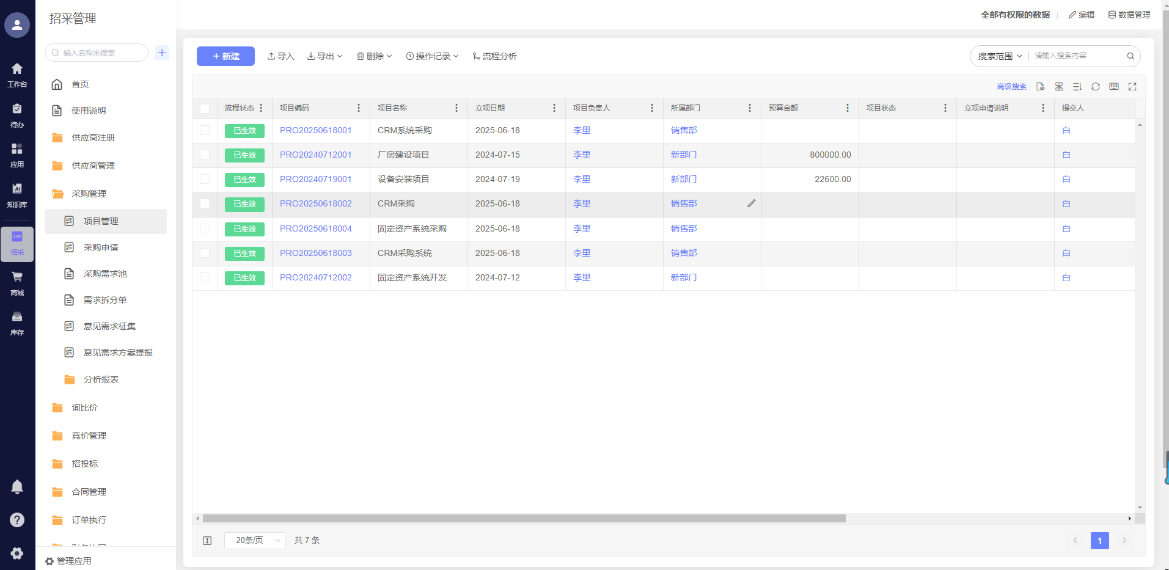Open the 商城 shopping cart icon
1169x570 pixels.
17,282
